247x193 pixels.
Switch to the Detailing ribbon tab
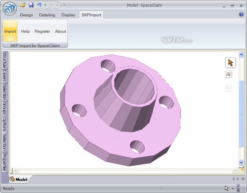click(x=47, y=15)
